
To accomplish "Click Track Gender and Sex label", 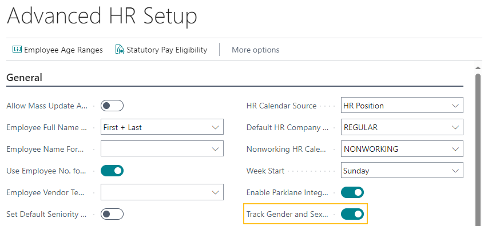I will [287, 214].
